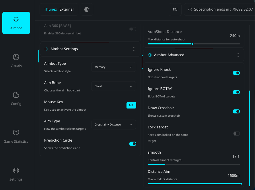Click the Aimbot Settings section title
The height and width of the screenshot is (190, 255).
point(64,49)
